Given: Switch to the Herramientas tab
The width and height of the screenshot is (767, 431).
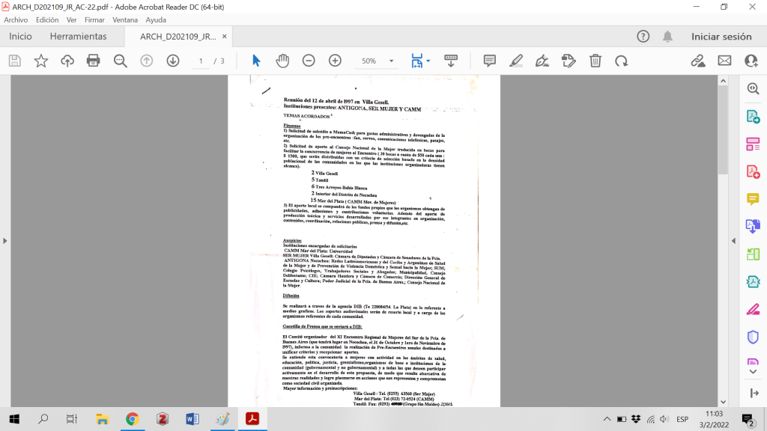Looking at the screenshot, I should [78, 36].
